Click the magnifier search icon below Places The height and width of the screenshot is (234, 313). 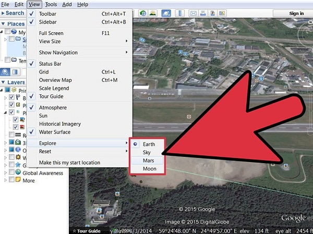click(x=5, y=72)
